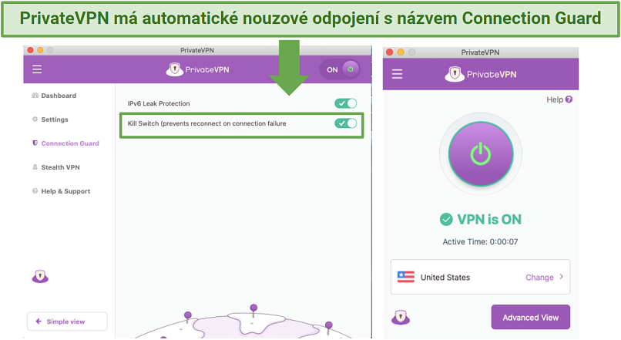Click PrivateVPN logo in the simple view header
The image size is (621, 340).
[481, 74]
